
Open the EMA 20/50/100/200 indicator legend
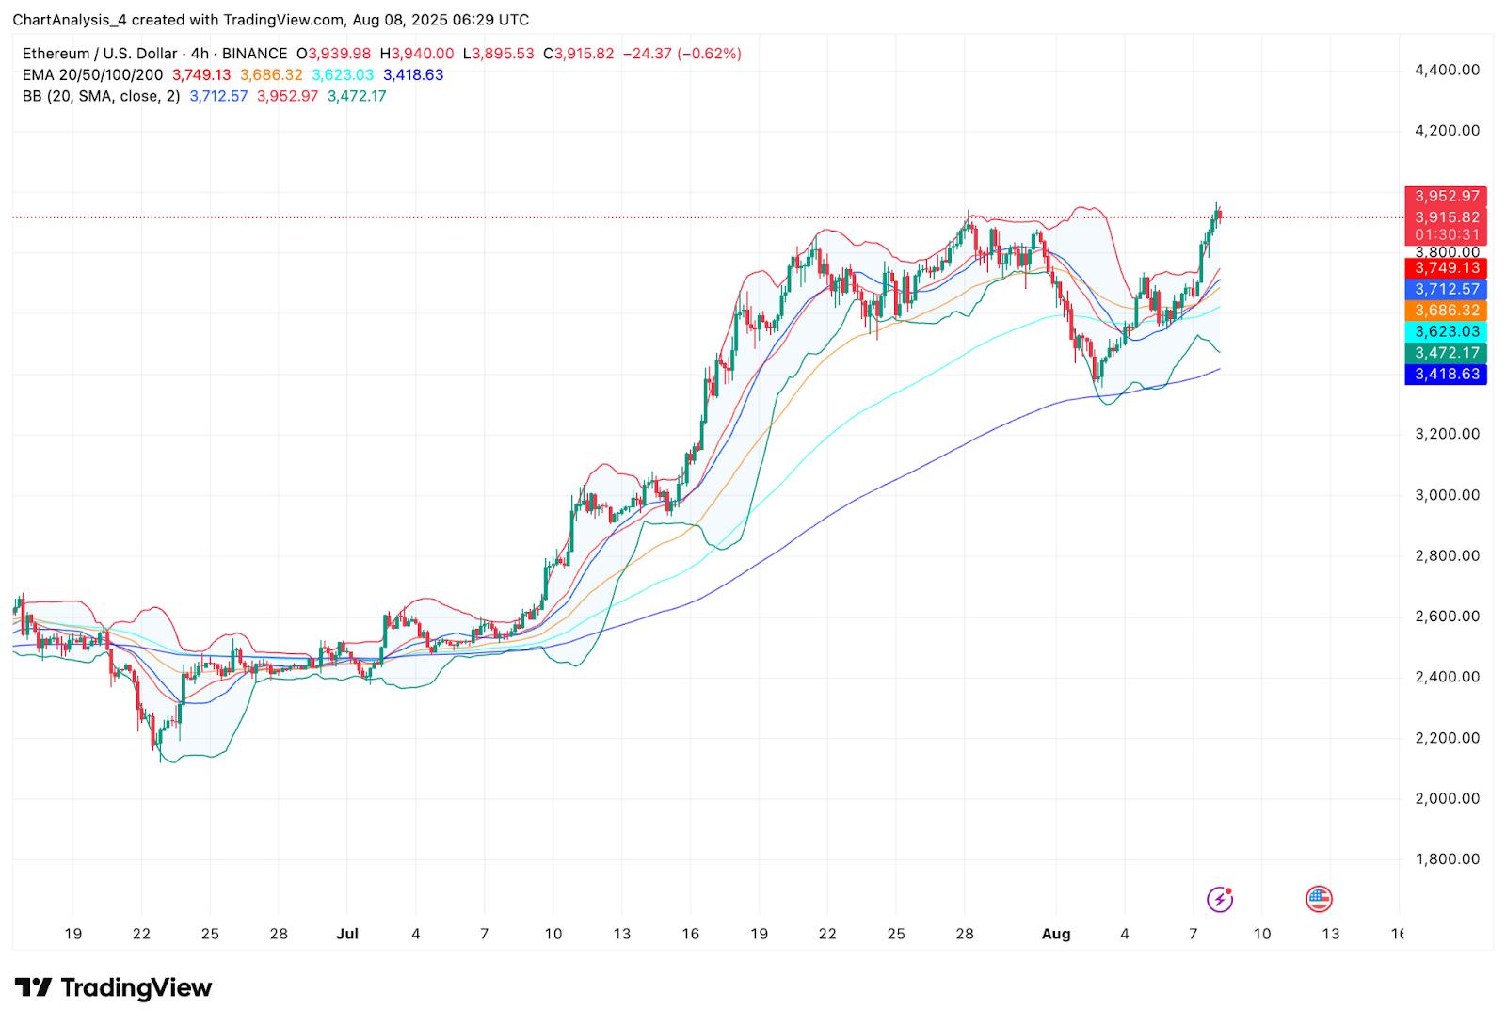[92, 74]
